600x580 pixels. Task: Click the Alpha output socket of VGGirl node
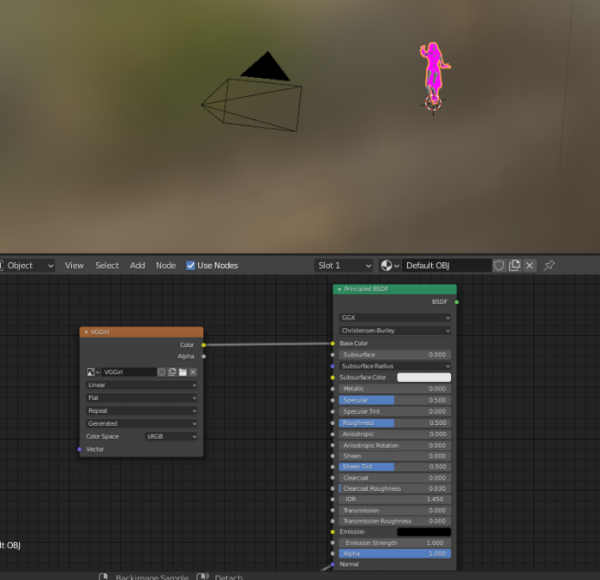[x=204, y=356]
